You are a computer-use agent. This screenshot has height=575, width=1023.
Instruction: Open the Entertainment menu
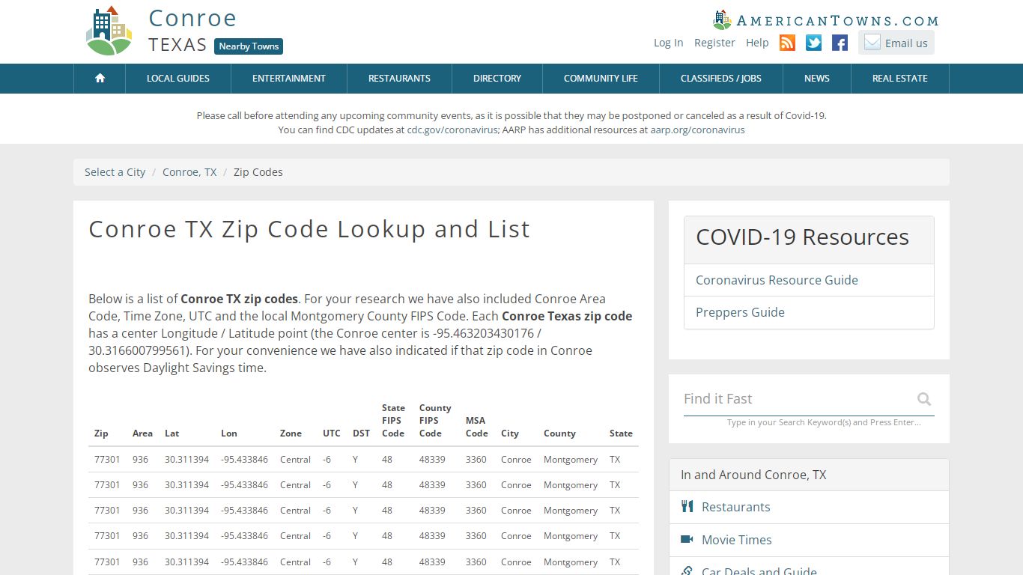[289, 78]
